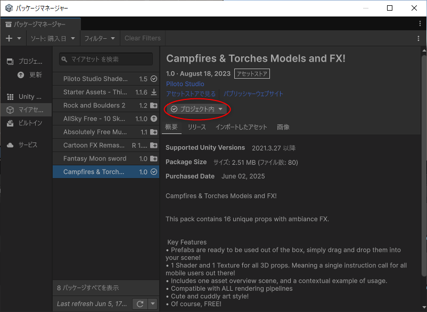Screen dimensions: 427x312
Task: Click the cube icon beside マイアセ...
Action: coord(10,110)
